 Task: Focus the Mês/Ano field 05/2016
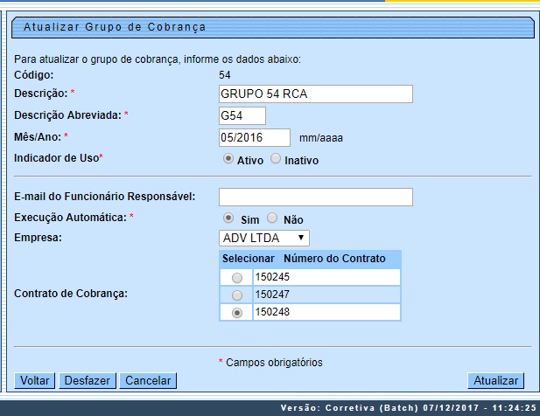coord(255,137)
